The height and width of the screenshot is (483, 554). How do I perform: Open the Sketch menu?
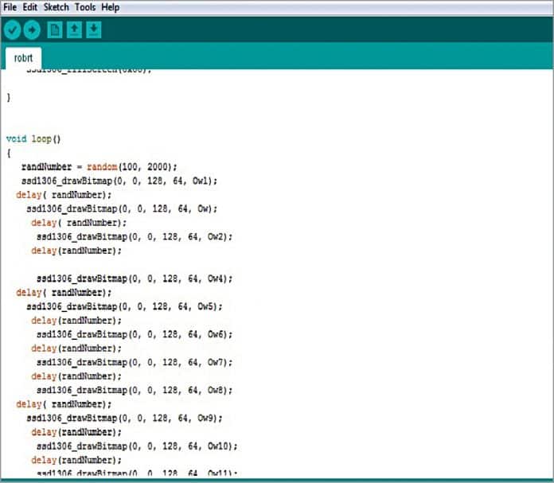coord(57,7)
